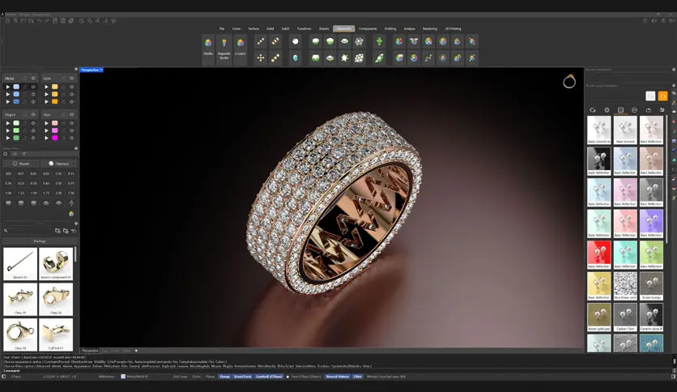The height and width of the screenshot is (392, 677).
Task: Open the File menu tab
Action: [x=222, y=28]
